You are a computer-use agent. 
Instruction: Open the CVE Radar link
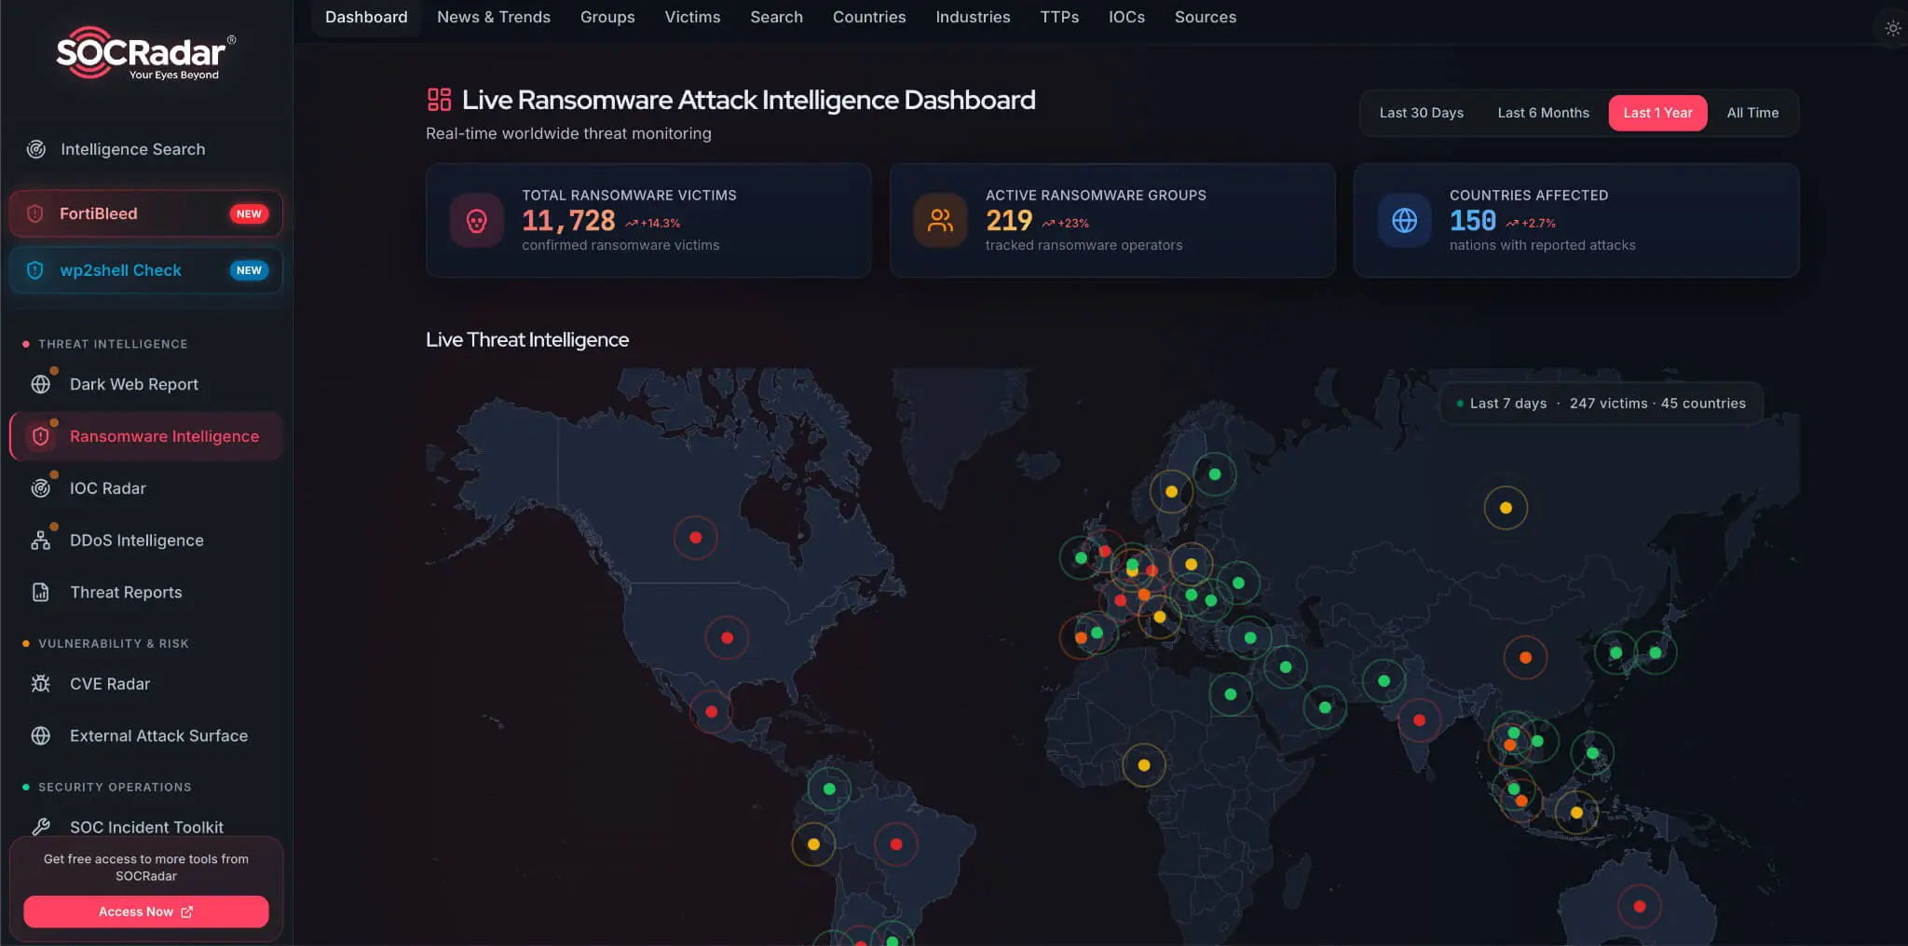(146, 684)
